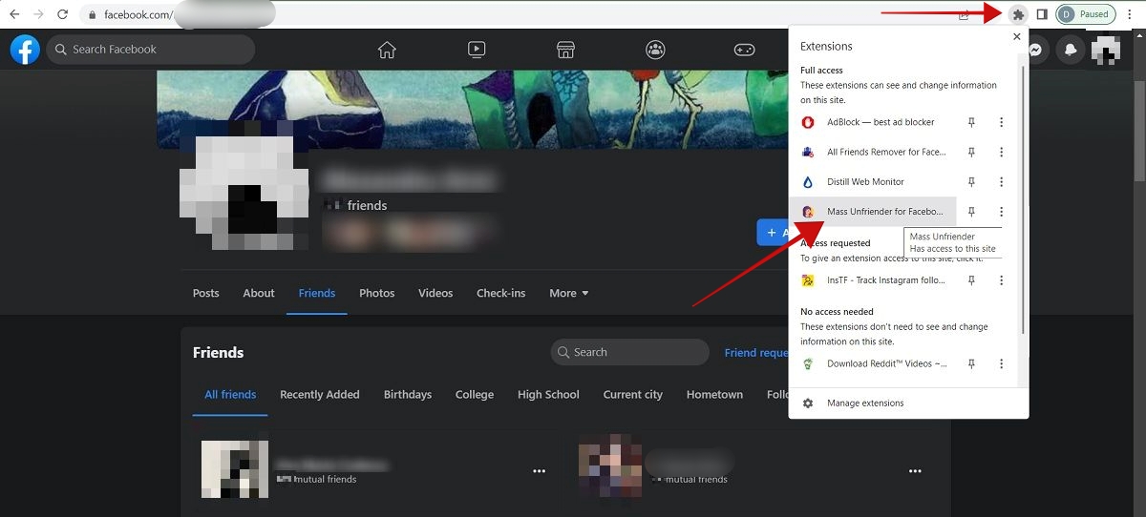Launch Mass Unfriender for Facebook extension
This screenshot has width=1146, height=517.
click(874, 212)
